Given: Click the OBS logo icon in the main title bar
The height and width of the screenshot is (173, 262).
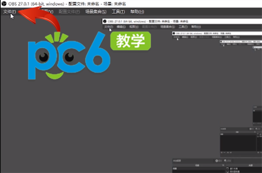Looking at the screenshot, I should click(x=4, y=3).
